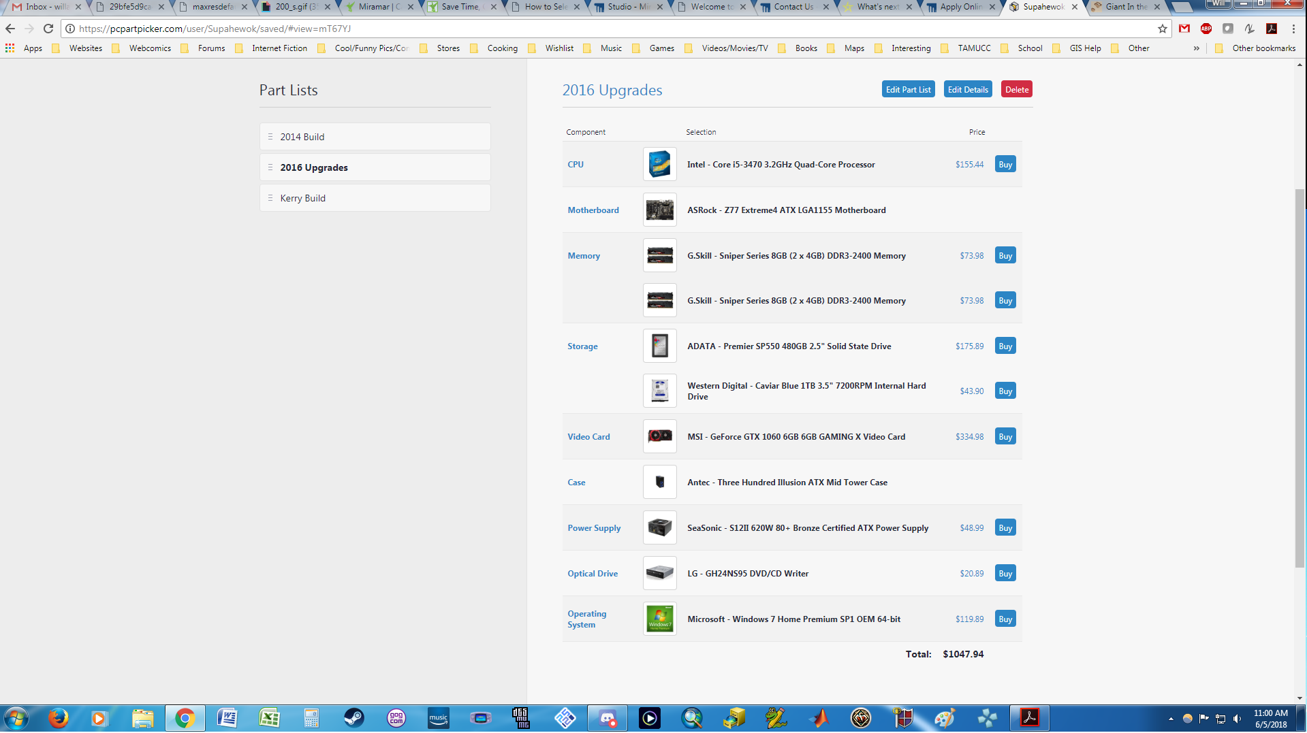Buy the SeaSonic S12II power supply

tap(1005, 528)
